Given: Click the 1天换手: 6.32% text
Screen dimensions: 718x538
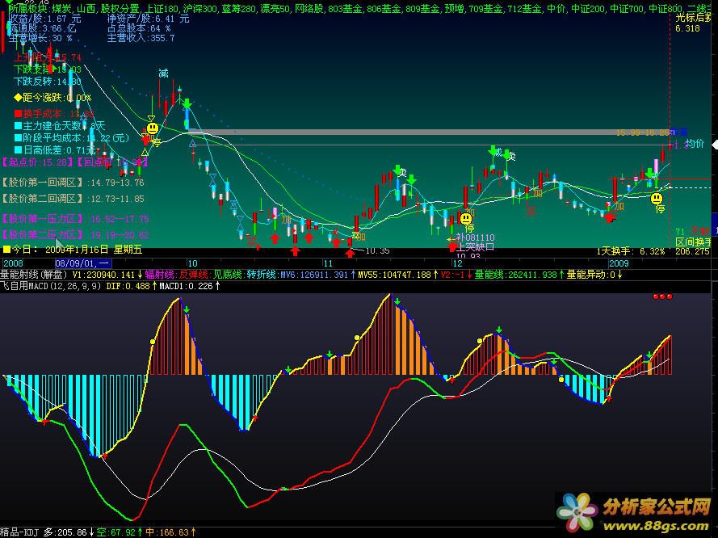Looking at the screenshot, I should pyautogui.click(x=630, y=251).
